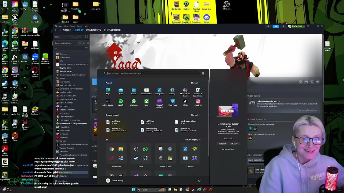The width and height of the screenshot is (344, 193).
Task: Open WhatsApp in pinned apps
Action: [134, 103]
